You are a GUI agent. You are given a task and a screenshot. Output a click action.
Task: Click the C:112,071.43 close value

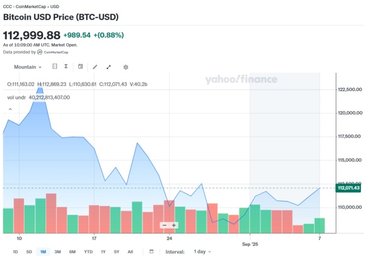point(113,84)
